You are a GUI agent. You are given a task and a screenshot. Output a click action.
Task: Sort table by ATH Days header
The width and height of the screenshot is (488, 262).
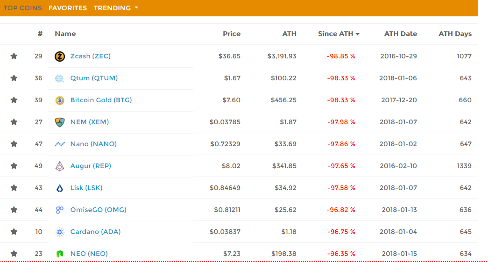tap(455, 34)
